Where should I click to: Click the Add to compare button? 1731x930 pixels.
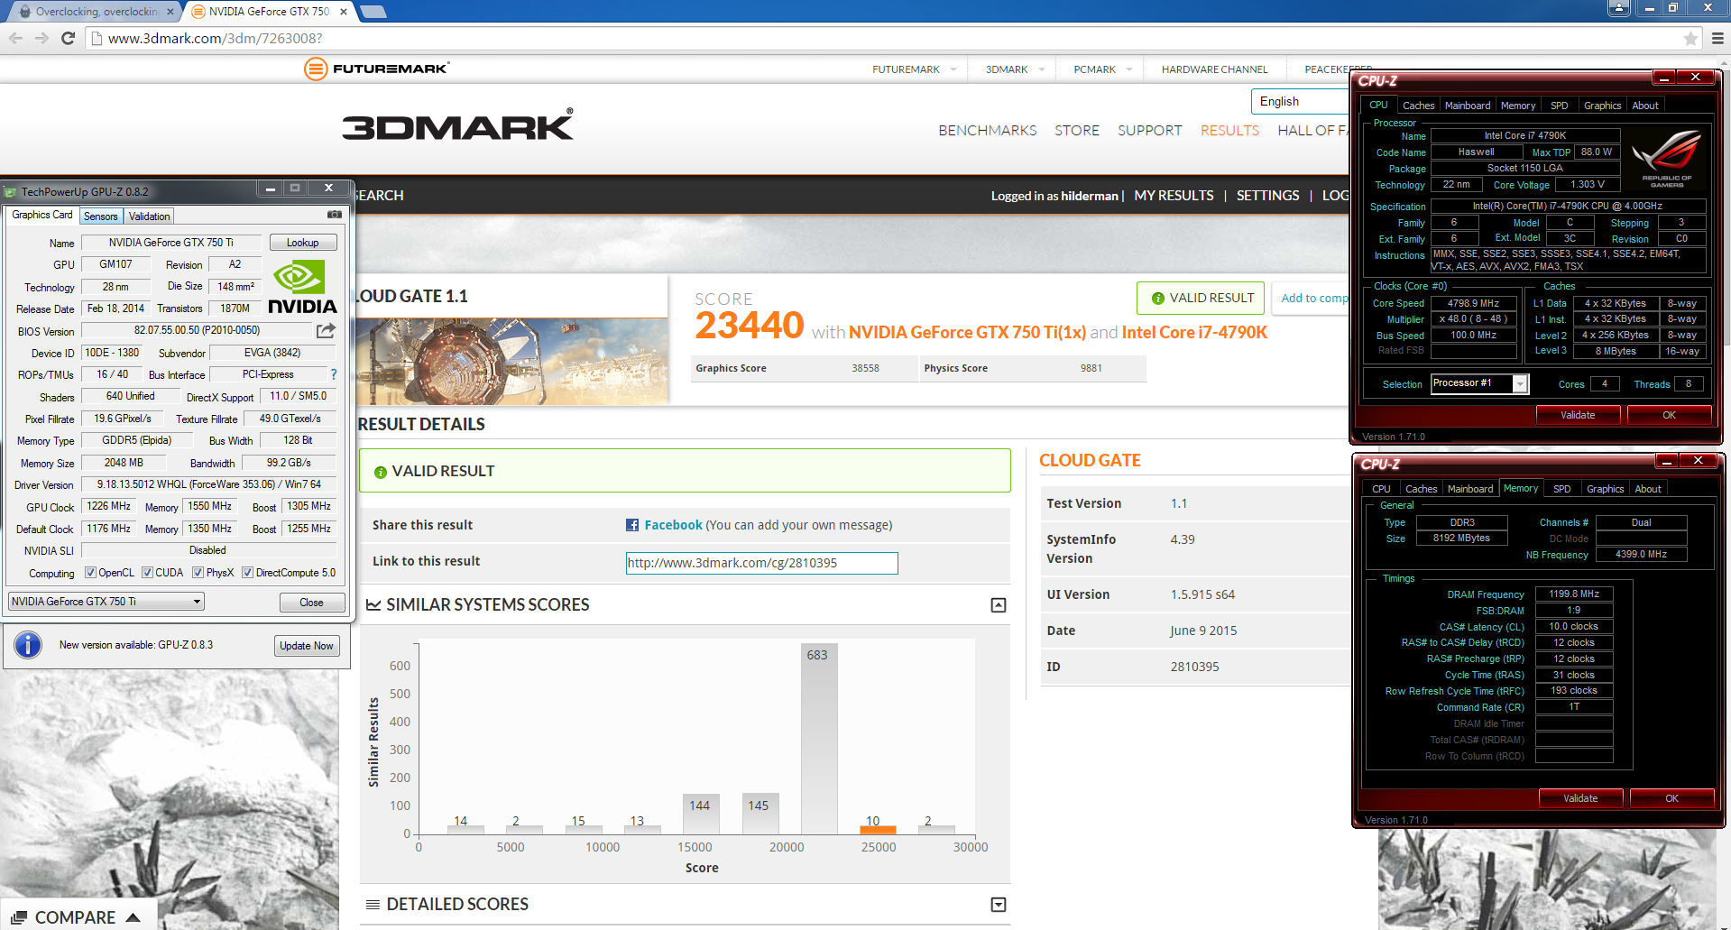pos(1310,299)
